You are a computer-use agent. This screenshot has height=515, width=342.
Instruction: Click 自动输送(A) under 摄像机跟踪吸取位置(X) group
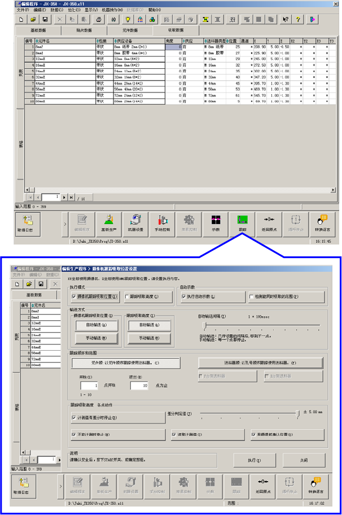(97, 325)
